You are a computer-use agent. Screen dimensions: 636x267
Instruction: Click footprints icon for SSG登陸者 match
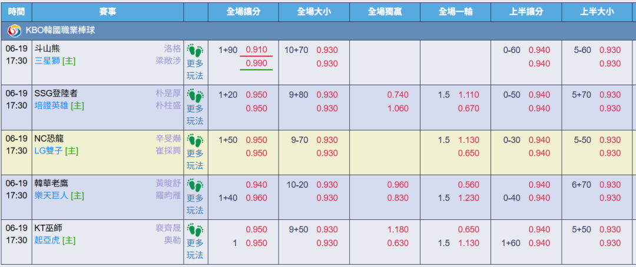click(195, 96)
